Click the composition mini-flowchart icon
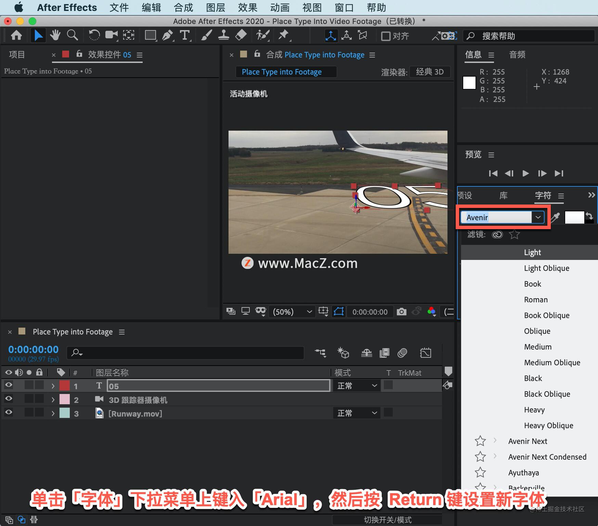Viewport: 598px width, 526px height. 321,353
